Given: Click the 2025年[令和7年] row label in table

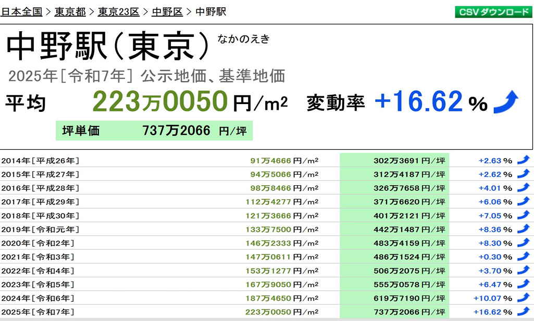Looking at the screenshot, I should point(38,312).
